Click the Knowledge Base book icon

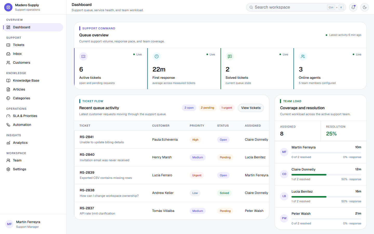pyautogui.click(x=8, y=81)
